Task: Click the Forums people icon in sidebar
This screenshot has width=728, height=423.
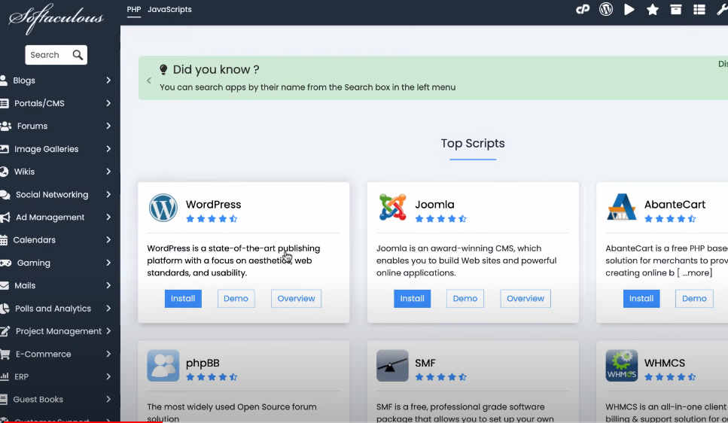Action: point(5,126)
